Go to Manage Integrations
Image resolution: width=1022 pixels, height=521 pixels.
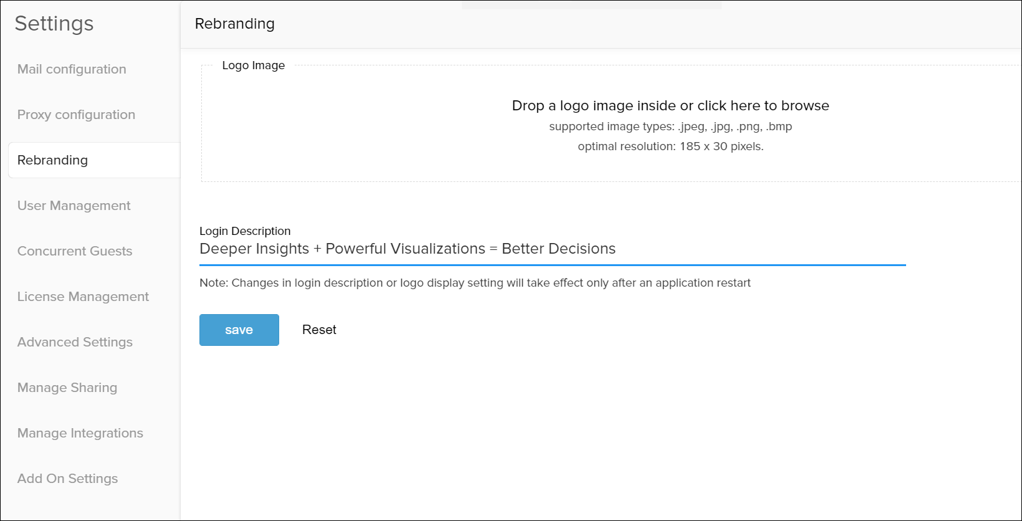(x=80, y=433)
